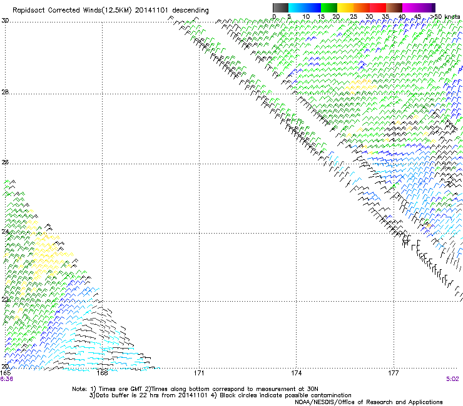Click the '45' label under the color bar
The width and height of the screenshot is (463, 406).
click(x=417, y=16)
